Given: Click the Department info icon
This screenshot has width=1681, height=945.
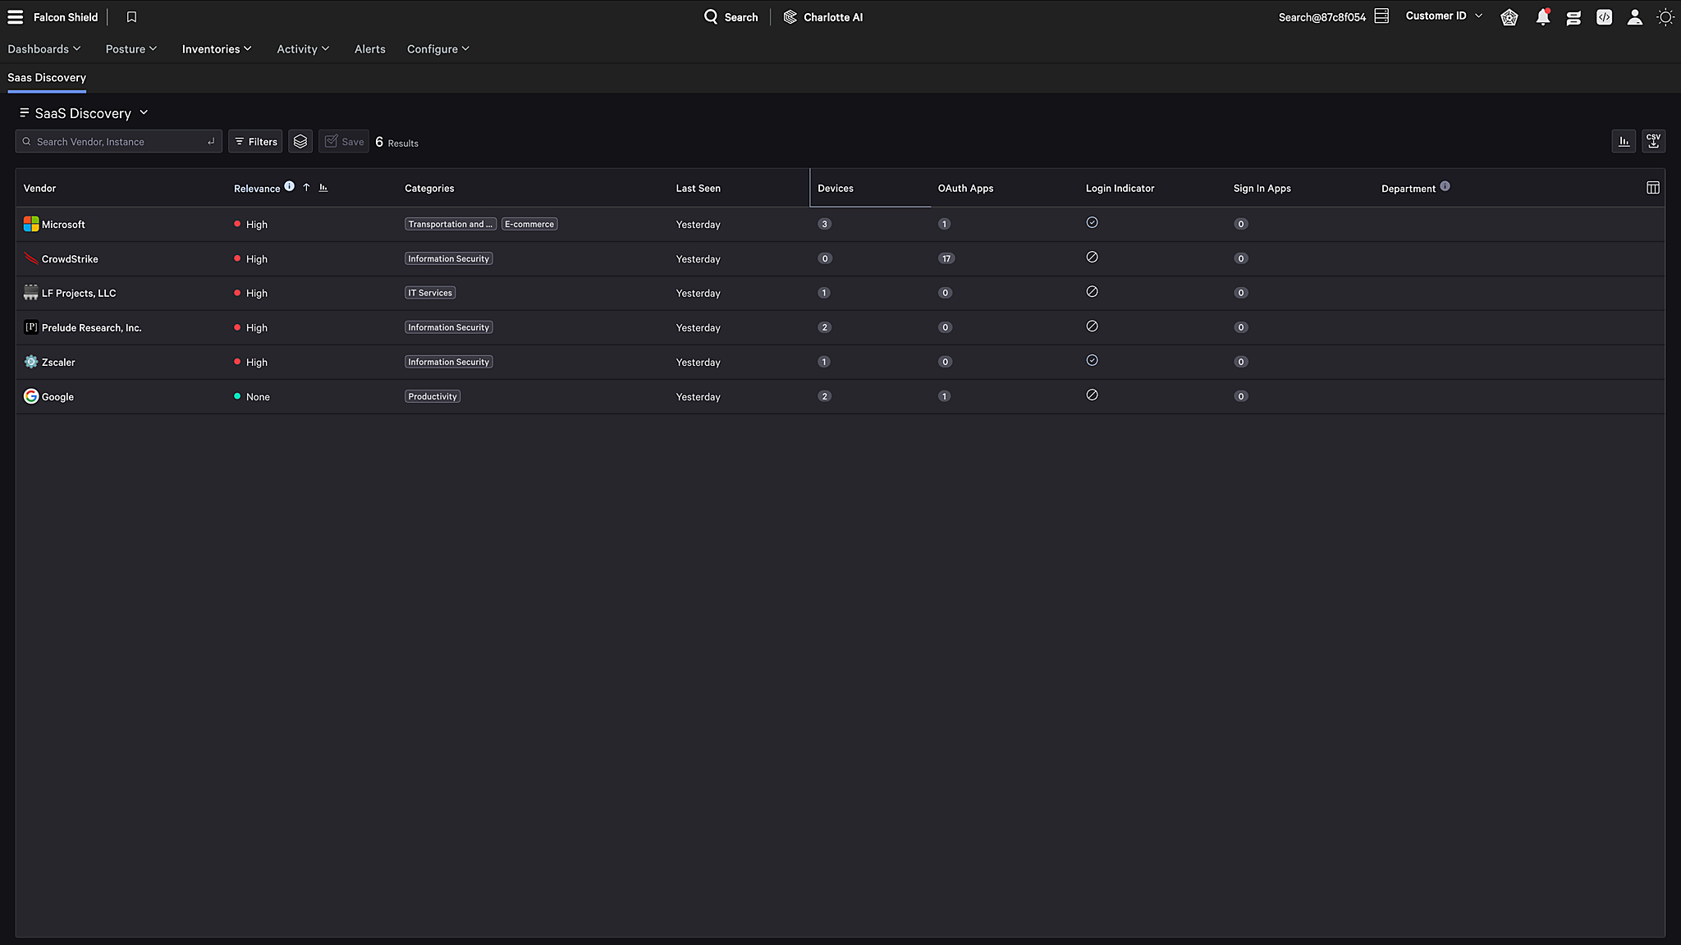Looking at the screenshot, I should 1445,186.
